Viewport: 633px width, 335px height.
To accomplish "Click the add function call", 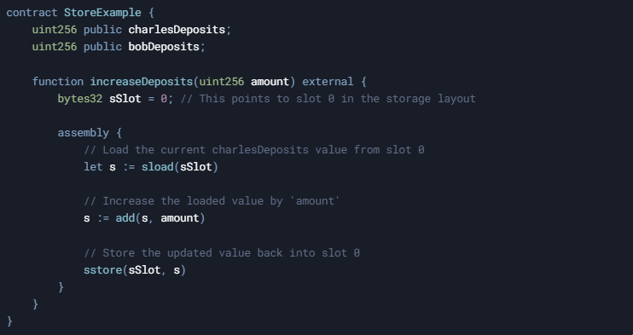I will pyautogui.click(x=125, y=218).
